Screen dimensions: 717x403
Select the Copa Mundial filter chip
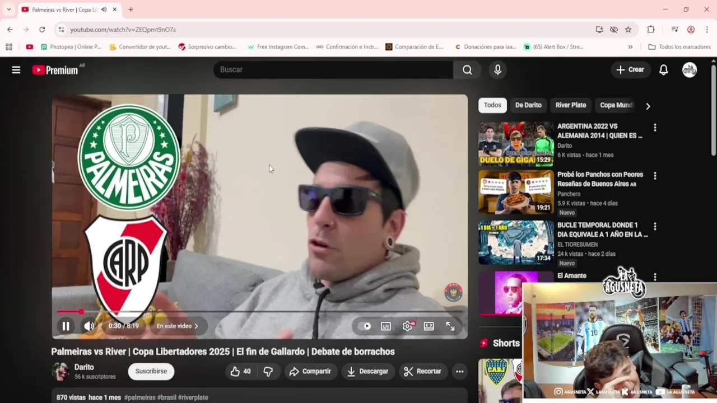point(616,105)
